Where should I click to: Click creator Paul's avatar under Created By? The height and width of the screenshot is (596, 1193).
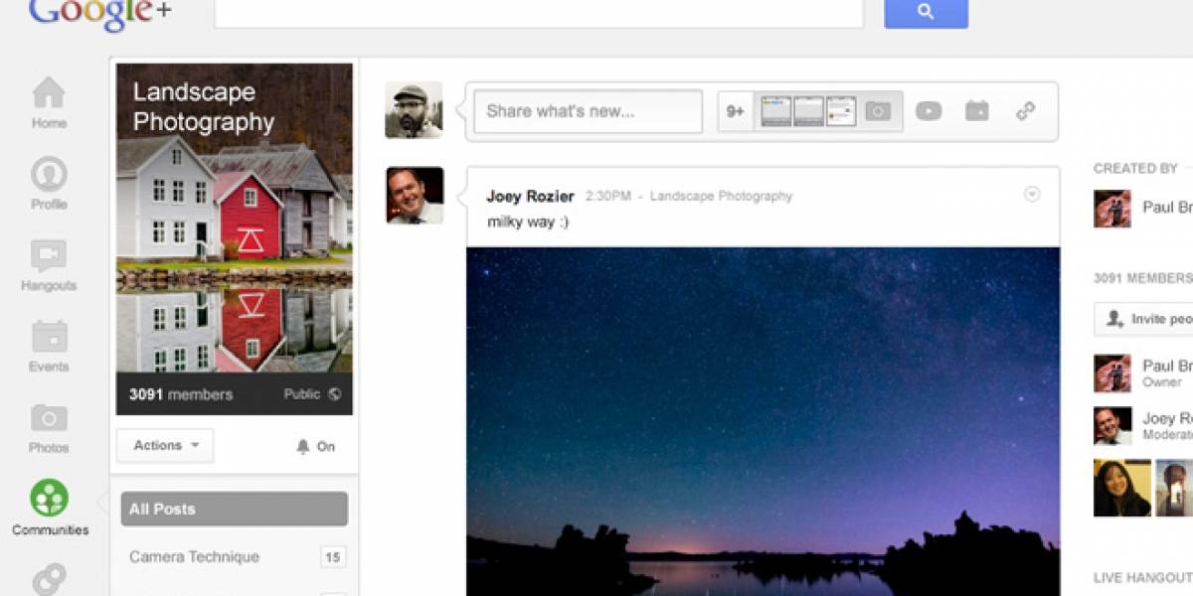pos(1112,209)
